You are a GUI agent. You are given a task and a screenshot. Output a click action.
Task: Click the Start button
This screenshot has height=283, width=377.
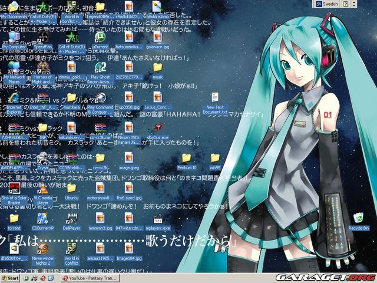[10, 278]
